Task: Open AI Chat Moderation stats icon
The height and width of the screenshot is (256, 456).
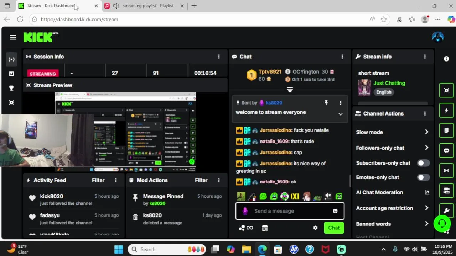Action: pyautogui.click(x=427, y=192)
